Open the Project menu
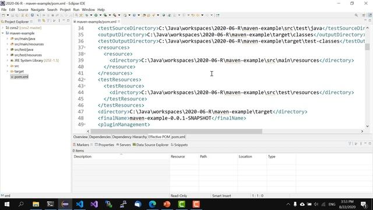Viewport: 373px width, 210px height. [x=65, y=10]
